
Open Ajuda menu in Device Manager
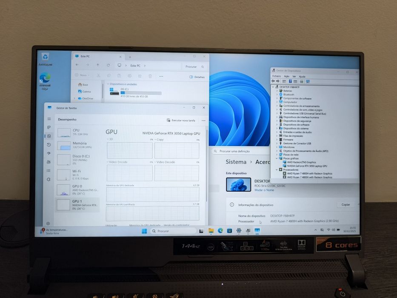pyautogui.click(x=302, y=77)
